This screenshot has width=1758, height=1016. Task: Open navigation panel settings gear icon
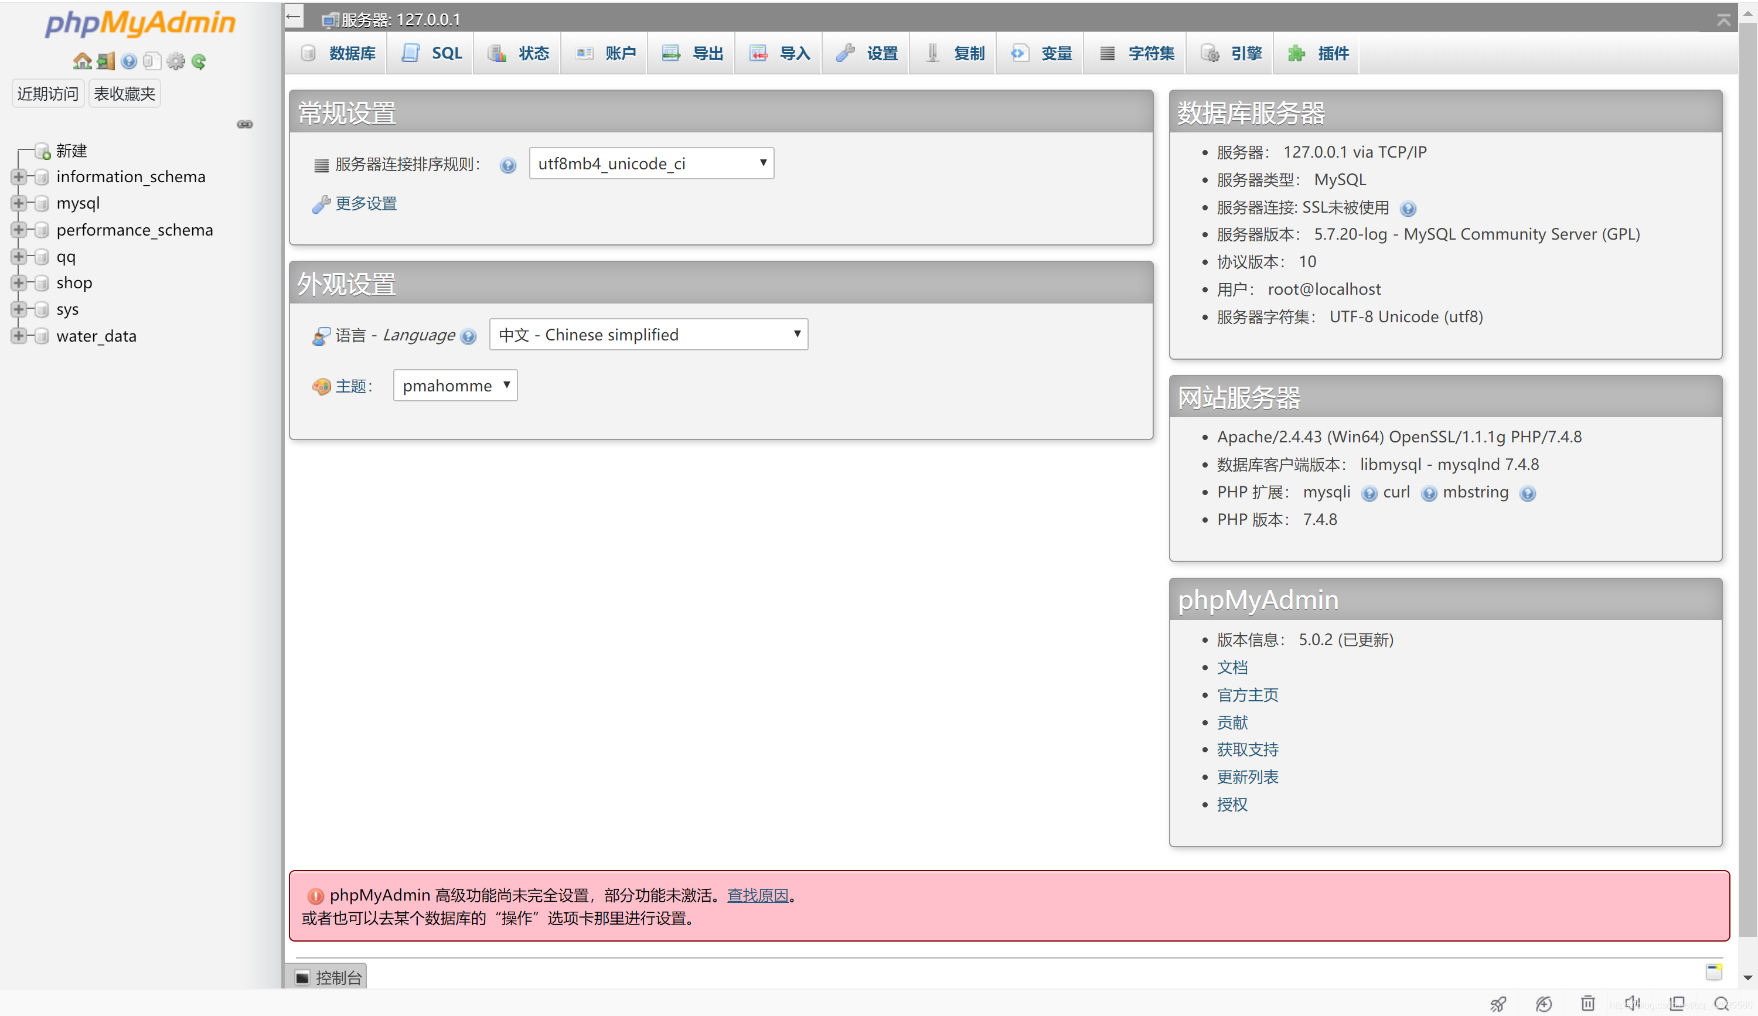(x=176, y=62)
